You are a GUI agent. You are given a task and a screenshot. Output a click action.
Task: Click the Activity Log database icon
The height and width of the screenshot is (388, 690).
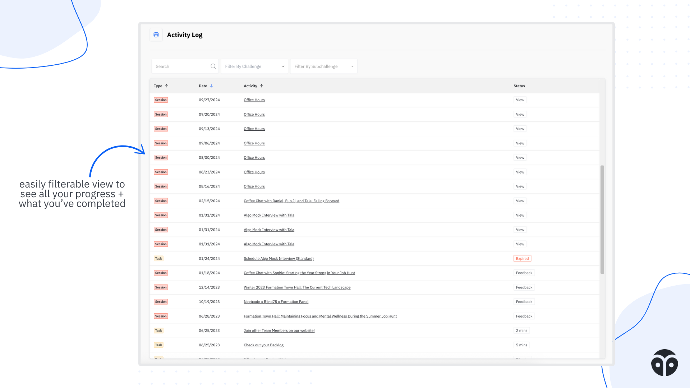tap(156, 35)
